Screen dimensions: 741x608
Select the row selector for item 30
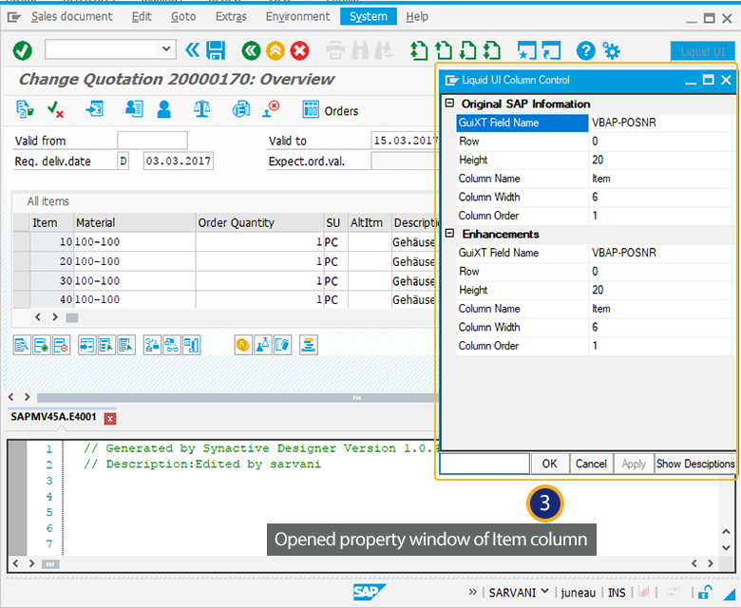pyautogui.click(x=21, y=280)
